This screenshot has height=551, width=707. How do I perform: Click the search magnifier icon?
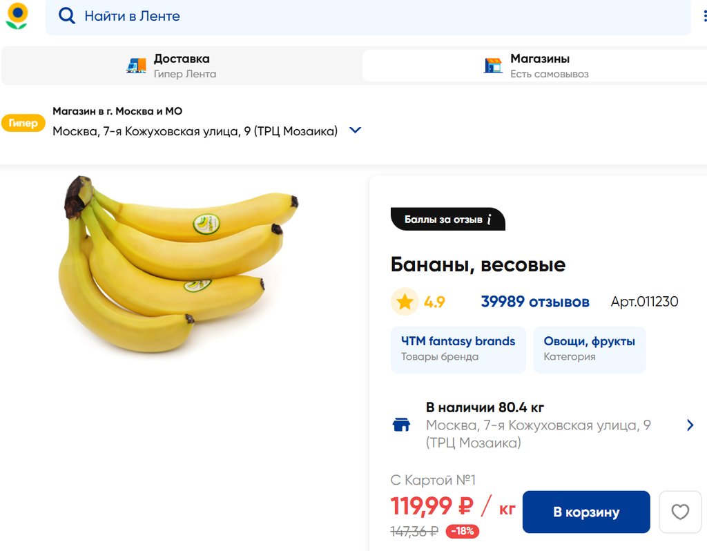tap(66, 16)
